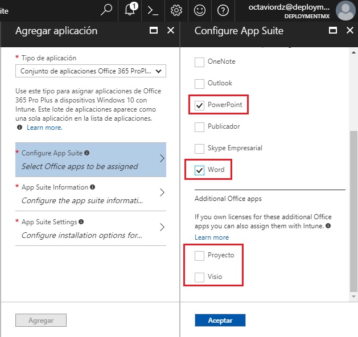Expand the App Suite Settings chevron
The height and width of the screenshot is (337, 358).
162,227
